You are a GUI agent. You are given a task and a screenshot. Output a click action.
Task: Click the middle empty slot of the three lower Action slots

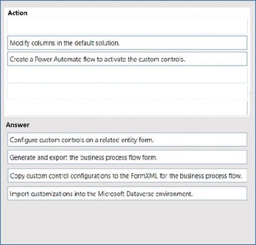127,91
